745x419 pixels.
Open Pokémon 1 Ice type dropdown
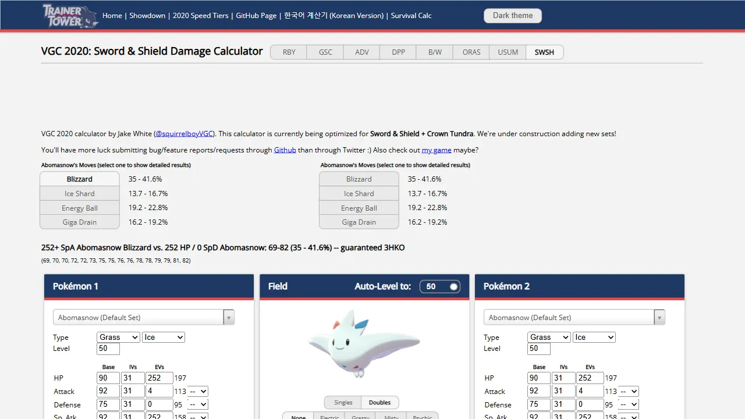click(164, 338)
